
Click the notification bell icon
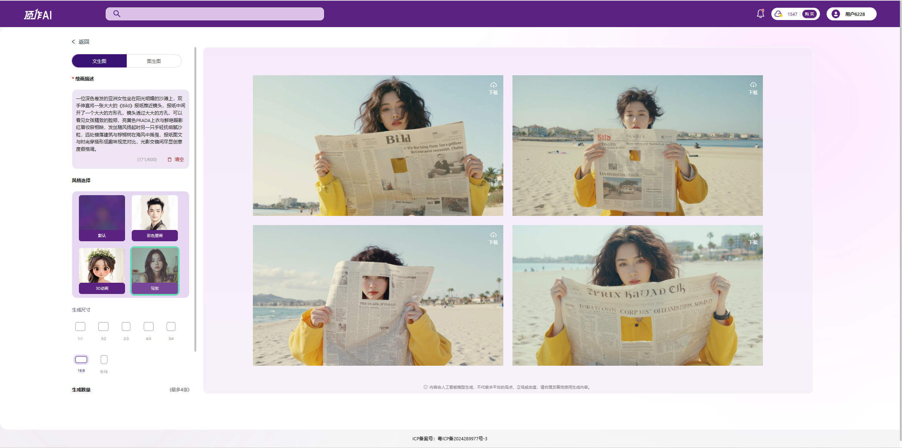(760, 14)
